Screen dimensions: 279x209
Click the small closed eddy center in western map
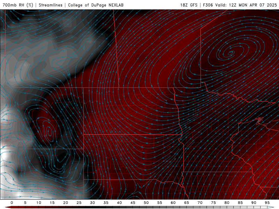(x=50, y=132)
